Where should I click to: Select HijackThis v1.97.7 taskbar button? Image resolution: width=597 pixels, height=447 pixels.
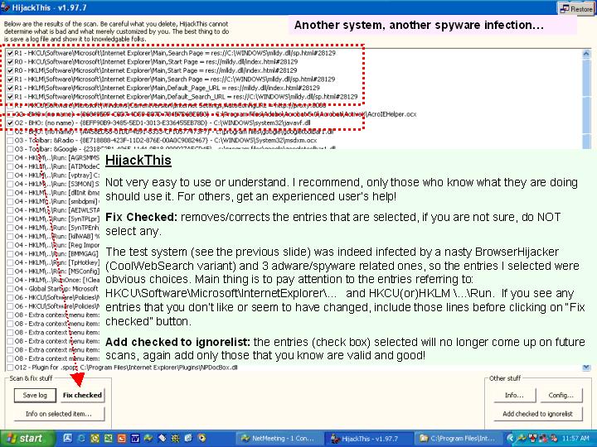tap(369, 439)
